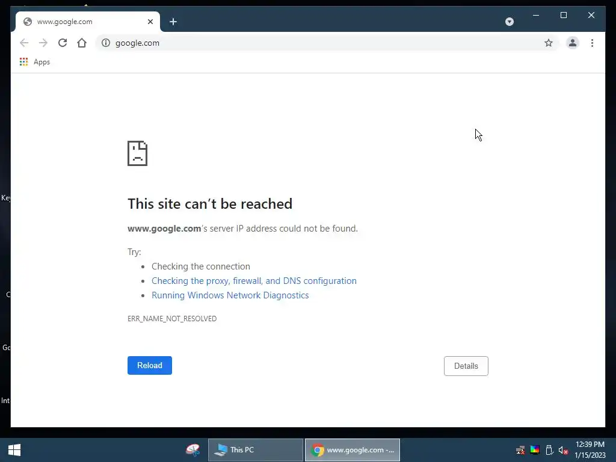Click the muted volume tray icon
The image size is (616, 462).
(563, 450)
